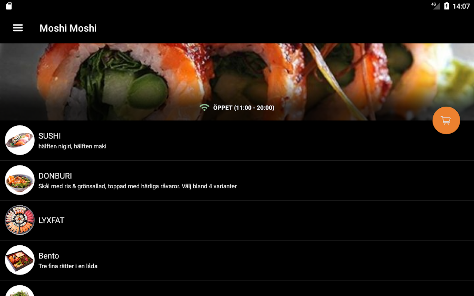The height and width of the screenshot is (296, 474).
Task: Tap the Moshi Moshi title
Action: pos(68,28)
